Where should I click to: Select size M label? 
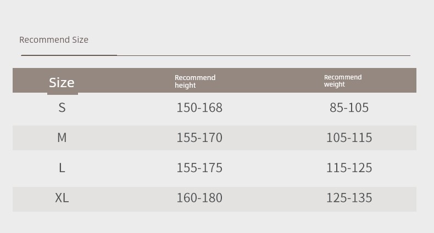tap(62, 138)
